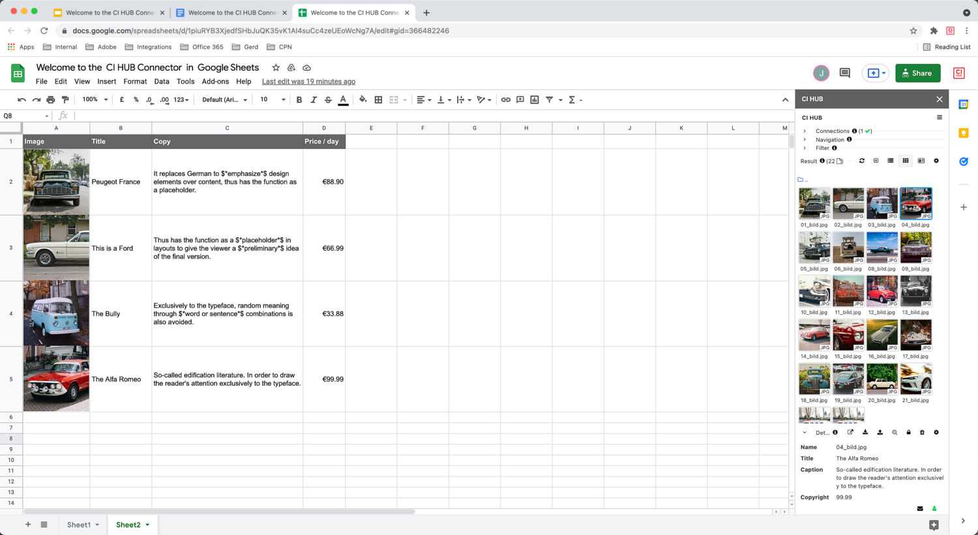The width and height of the screenshot is (978, 535).
Task: Refresh the CI HUB results list
Action: tap(861, 161)
